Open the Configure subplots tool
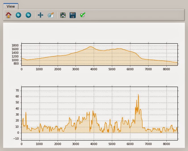Image resolution: width=188 pixels, height=151 pixels. (63, 15)
